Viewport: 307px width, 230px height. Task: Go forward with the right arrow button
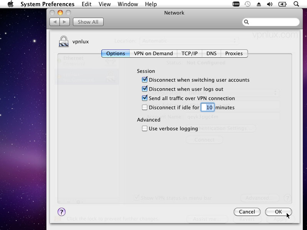click(64, 22)
